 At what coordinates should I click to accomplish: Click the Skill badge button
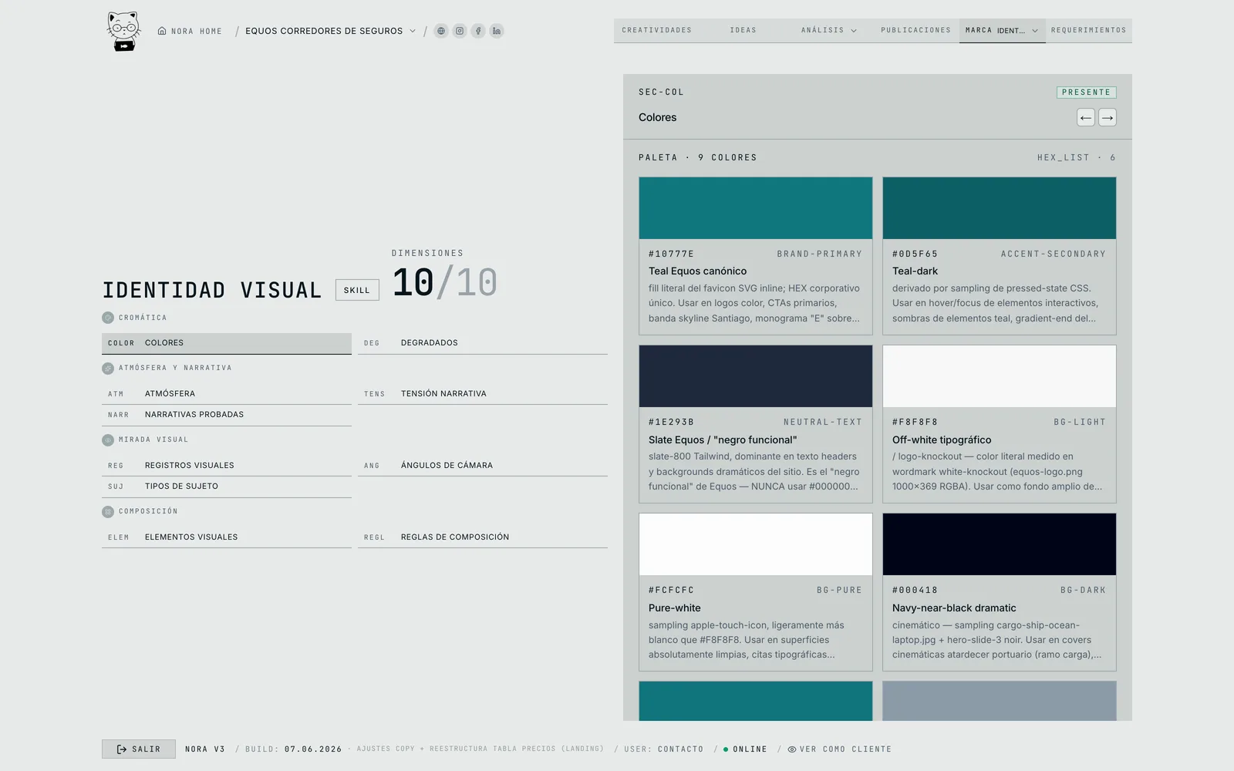pyautogui.click(x=357, y=290)
